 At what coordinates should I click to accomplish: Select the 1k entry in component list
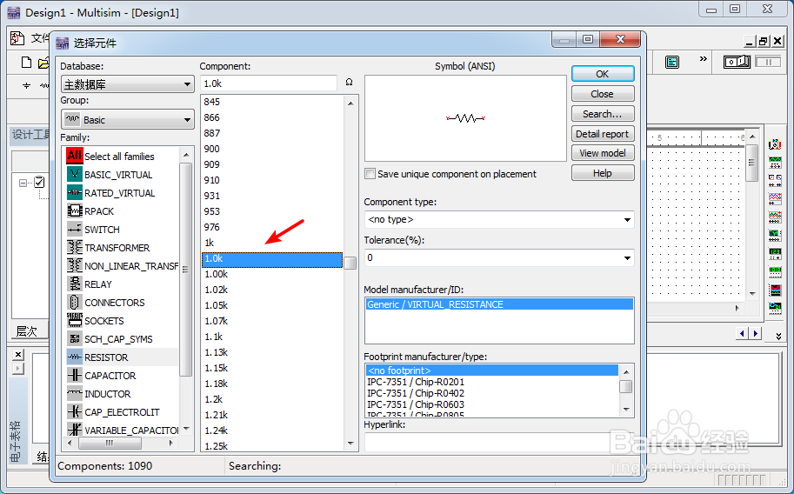(272, 243)
